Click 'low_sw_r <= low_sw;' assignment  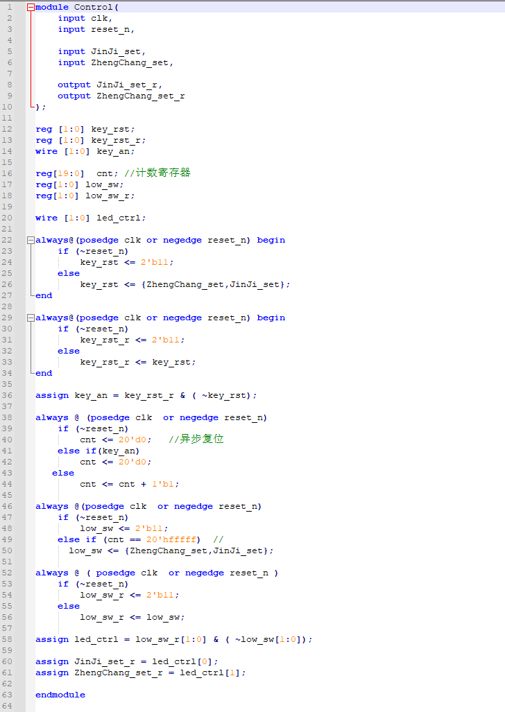tap(132, 618)
